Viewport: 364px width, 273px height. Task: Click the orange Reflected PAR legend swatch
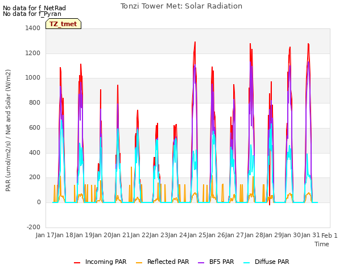pos(139,263)
